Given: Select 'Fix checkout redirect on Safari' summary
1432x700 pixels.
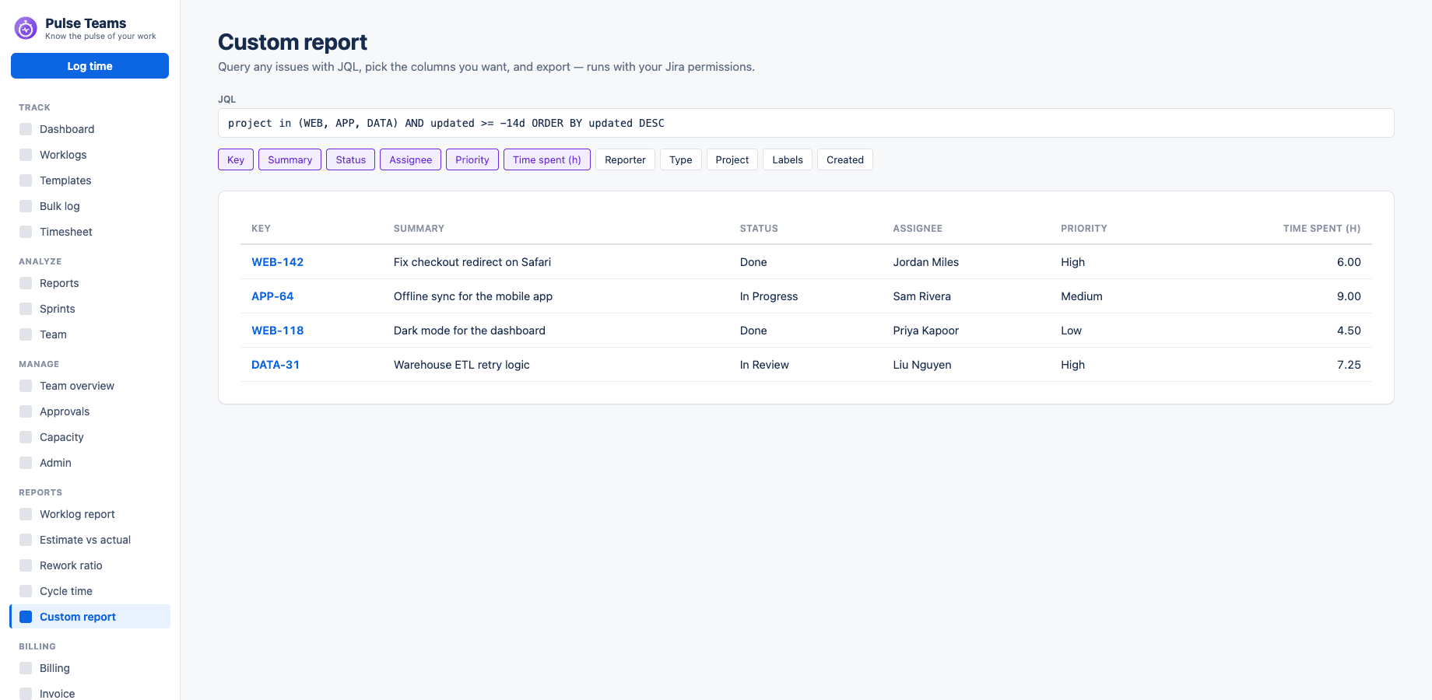Looking at the screenshot, I should pos(472,262).
